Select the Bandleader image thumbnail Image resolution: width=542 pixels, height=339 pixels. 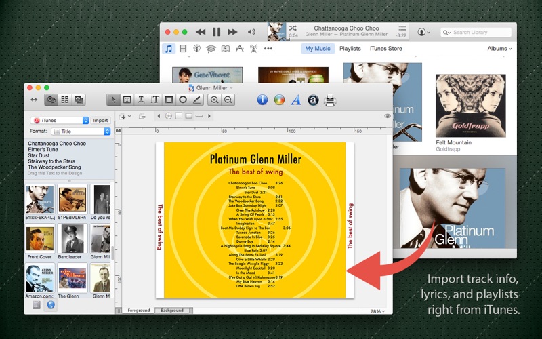tap(72, 239)
